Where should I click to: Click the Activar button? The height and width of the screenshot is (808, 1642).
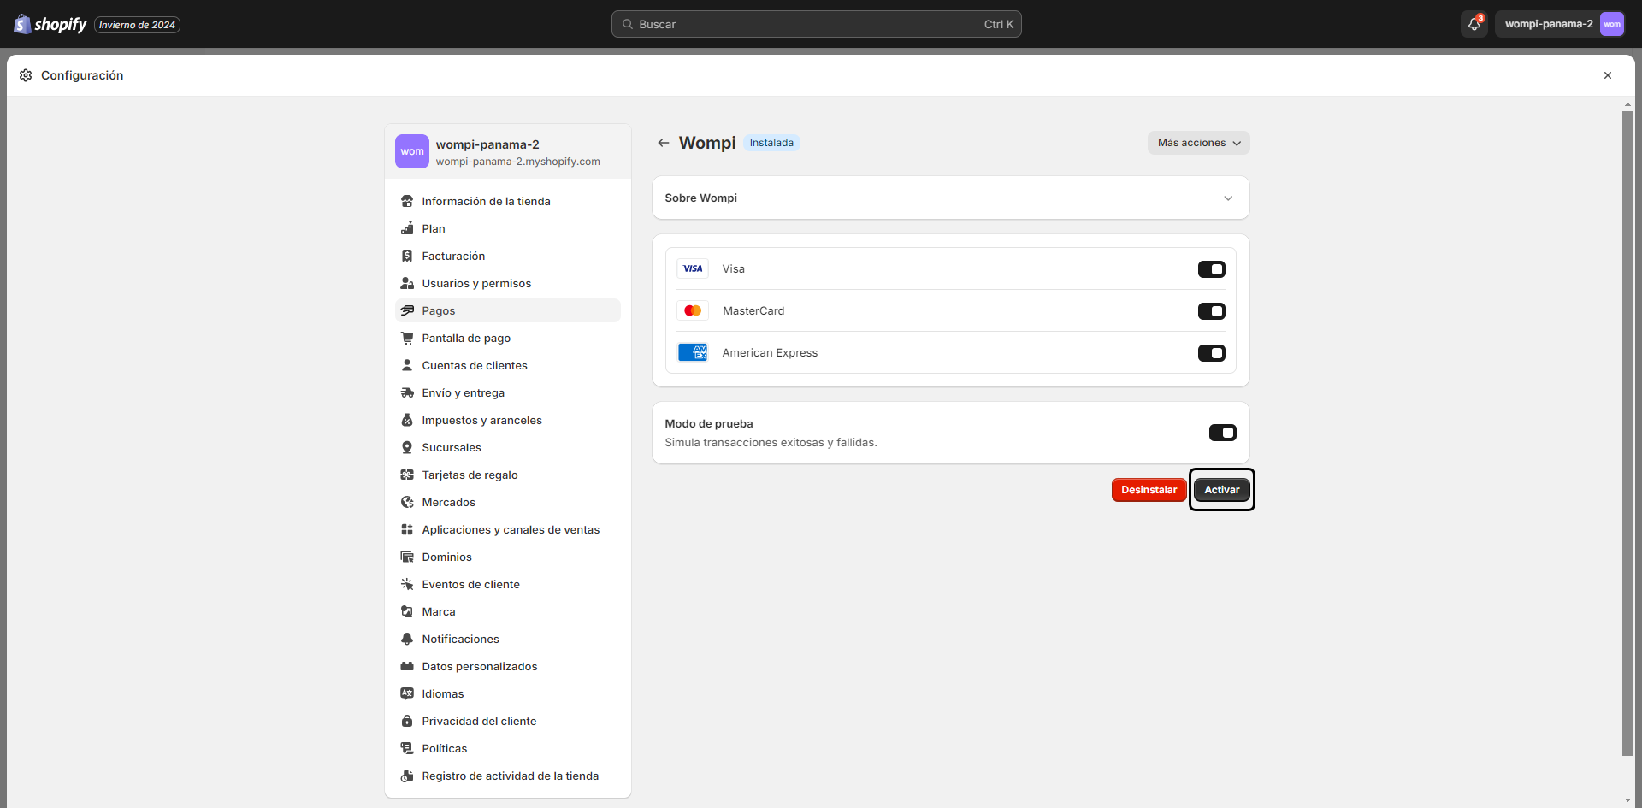[1221, 489]
